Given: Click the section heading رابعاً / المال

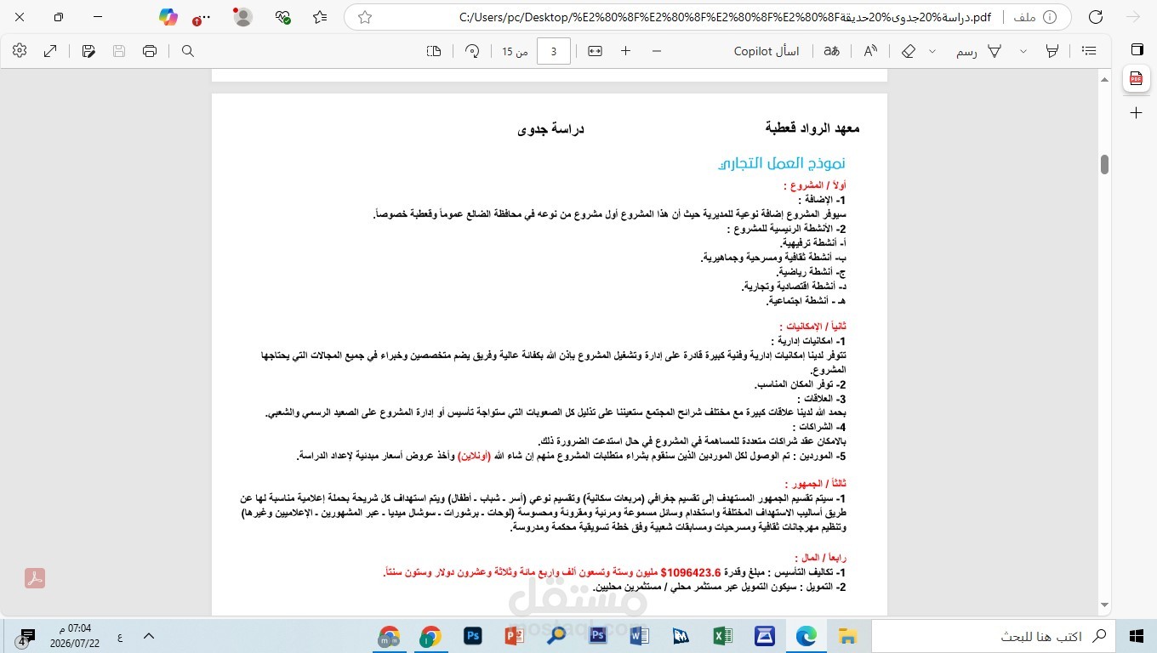Looking at the screenshot, I should point(820,559).
